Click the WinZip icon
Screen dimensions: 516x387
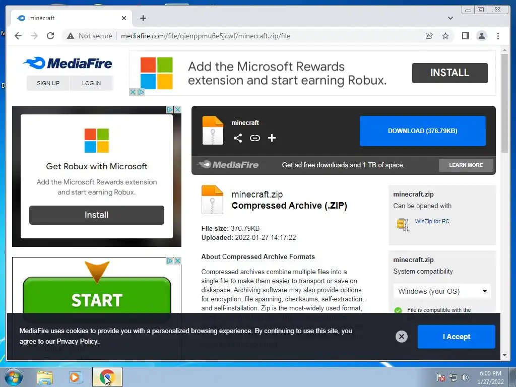(403, 224)
